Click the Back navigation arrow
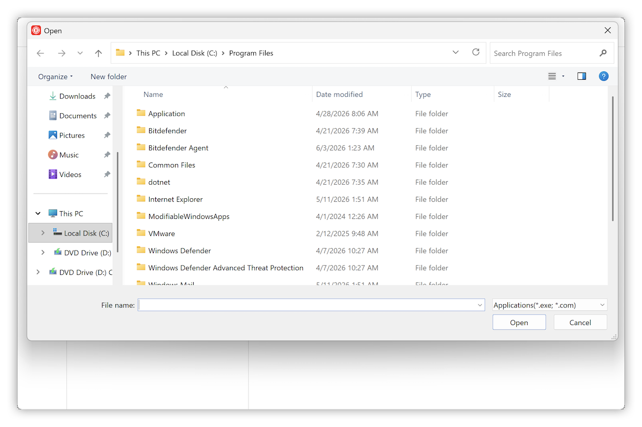Image resolution: width=642 pixels, height=427 pixels. pos(40,53)
